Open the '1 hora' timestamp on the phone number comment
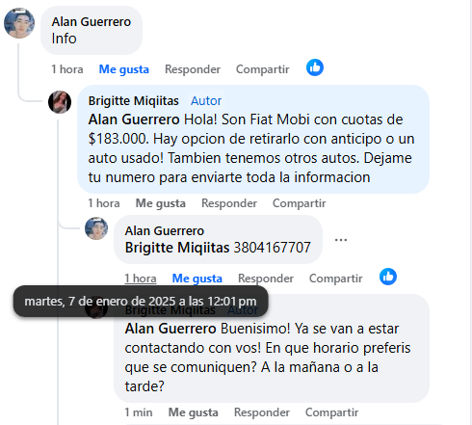The width and height of the screenshot is (472, 425). (x=141, y=279)
